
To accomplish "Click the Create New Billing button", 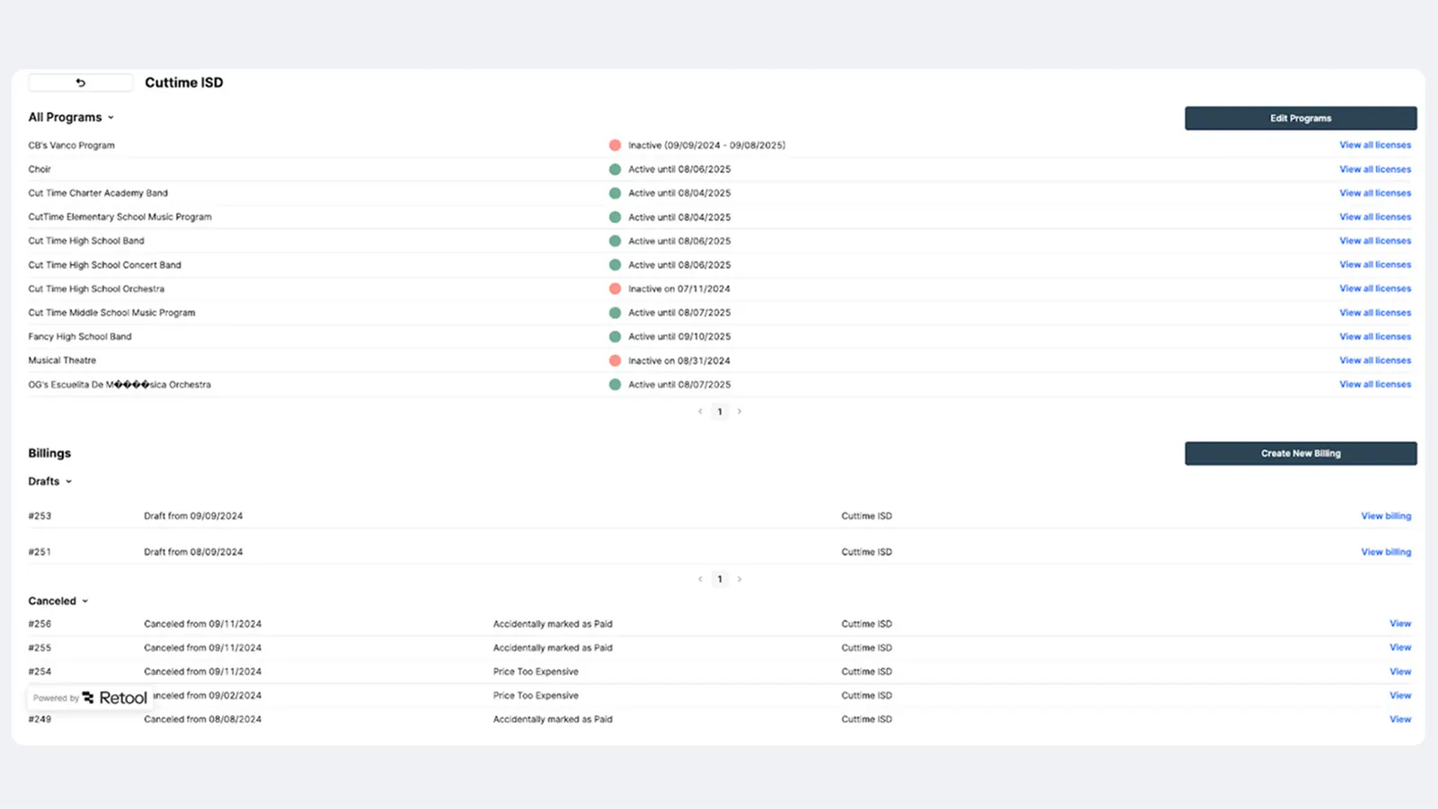I will pyautogui.click(x=1300, y=453).
